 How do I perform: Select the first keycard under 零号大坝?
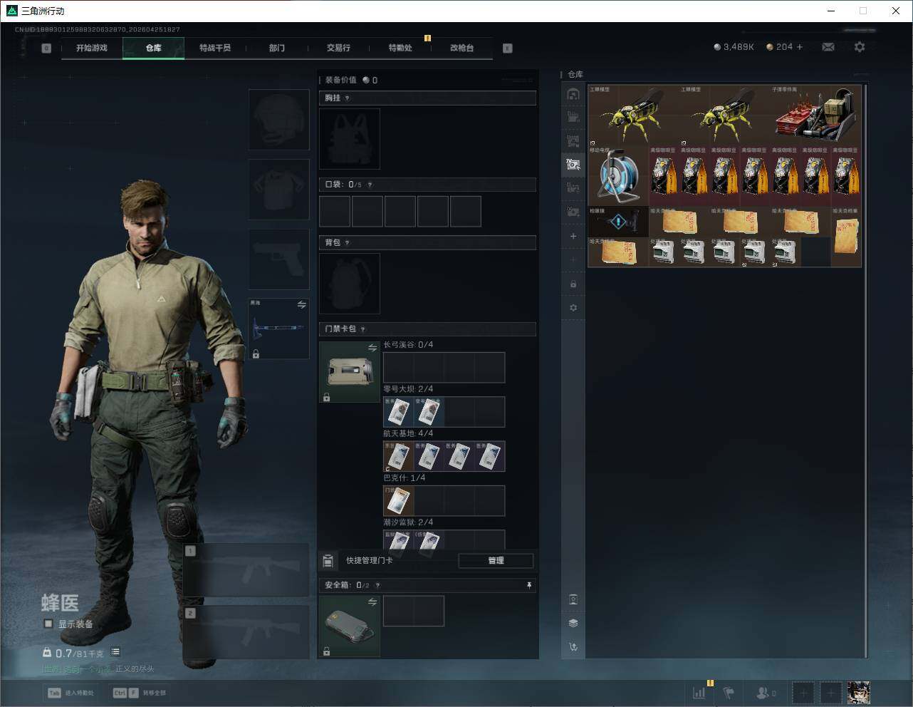pyautogui.click(x=399, y=412)
